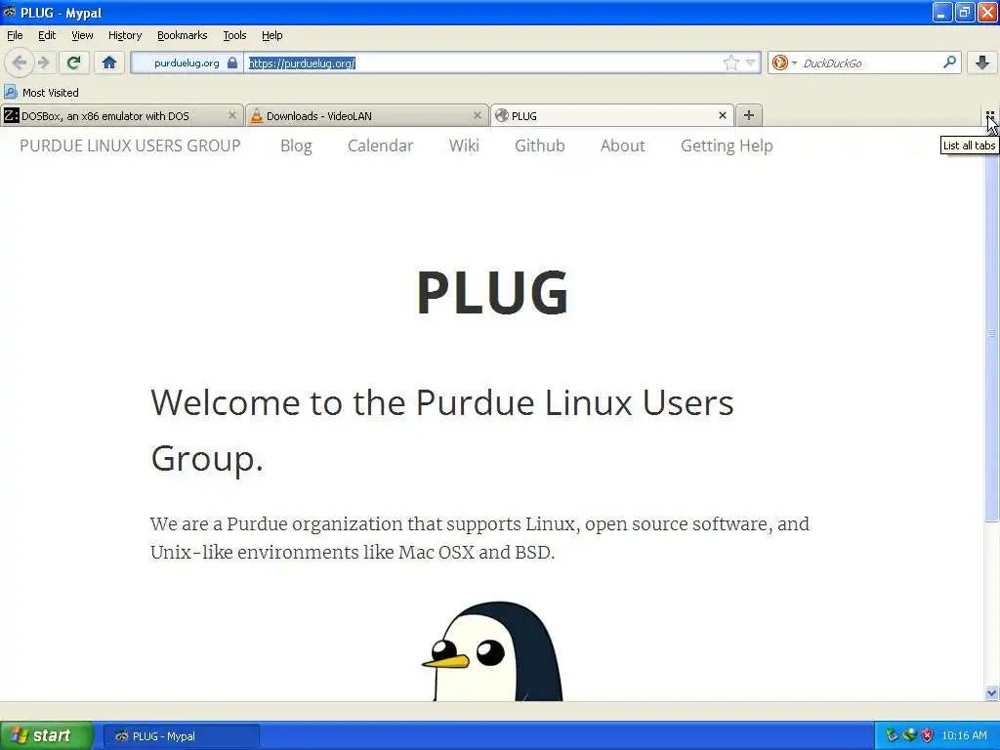This screenshot has height=750, width=1000.
Task: Open a new tab with plus button
Action: coord(749,115)
